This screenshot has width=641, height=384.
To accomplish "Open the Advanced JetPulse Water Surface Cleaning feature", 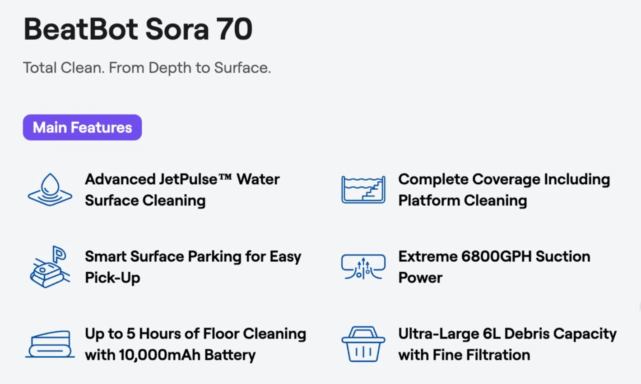I will click(x=182, y=190).
